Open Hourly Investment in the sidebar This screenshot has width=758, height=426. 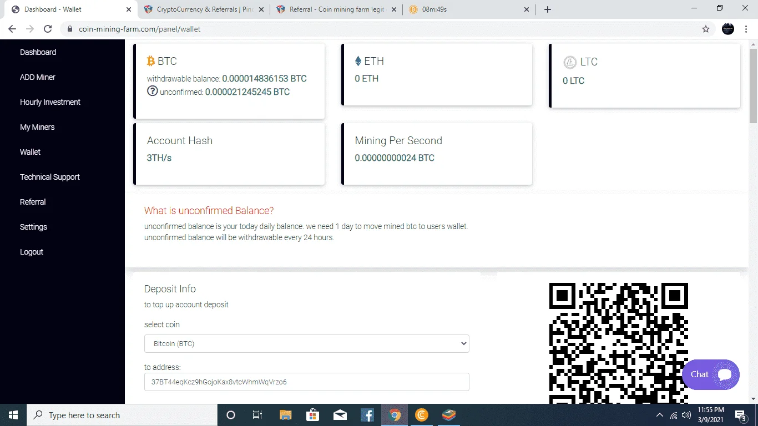coord(50,102)
